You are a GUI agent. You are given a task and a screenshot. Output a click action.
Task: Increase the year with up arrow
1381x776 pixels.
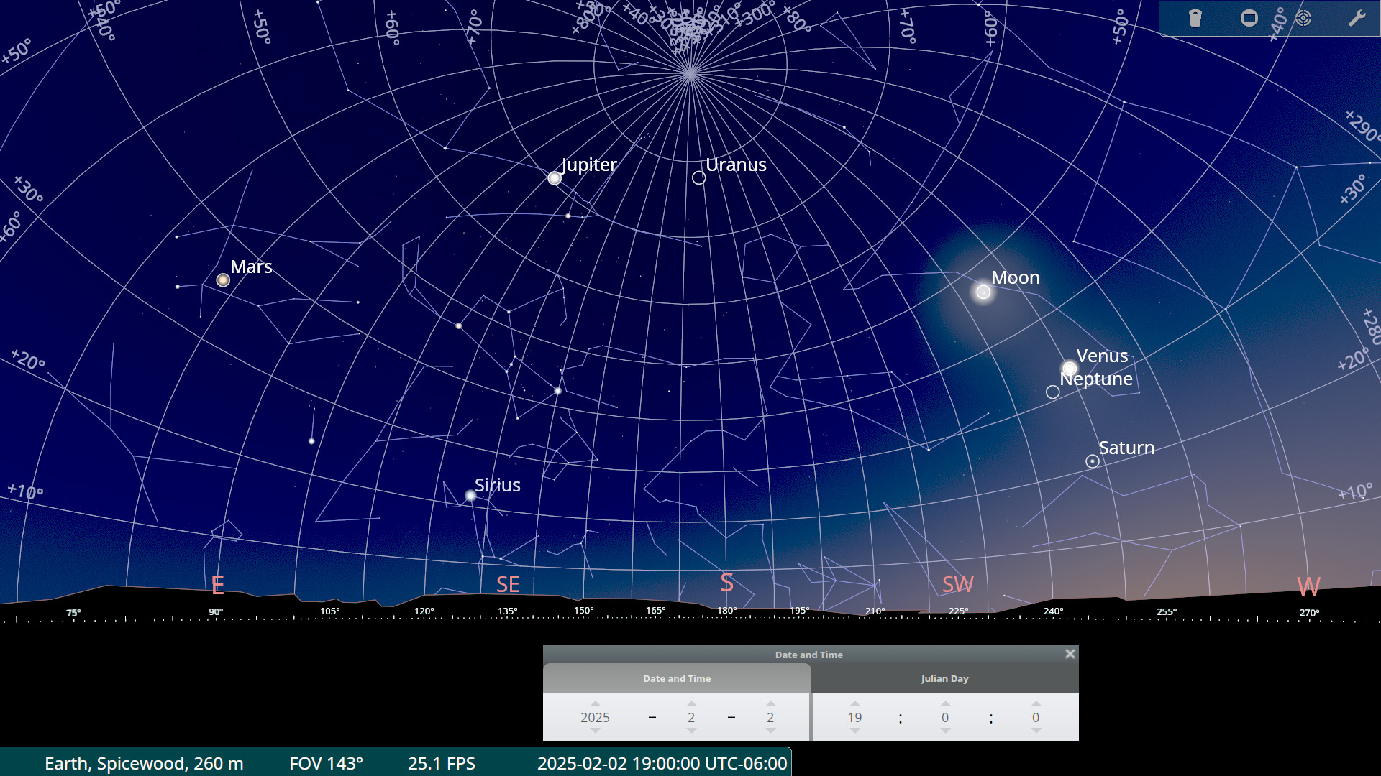coord(595,704)
